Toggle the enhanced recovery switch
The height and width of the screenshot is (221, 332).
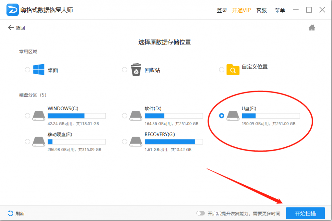(x=200, y=213)
